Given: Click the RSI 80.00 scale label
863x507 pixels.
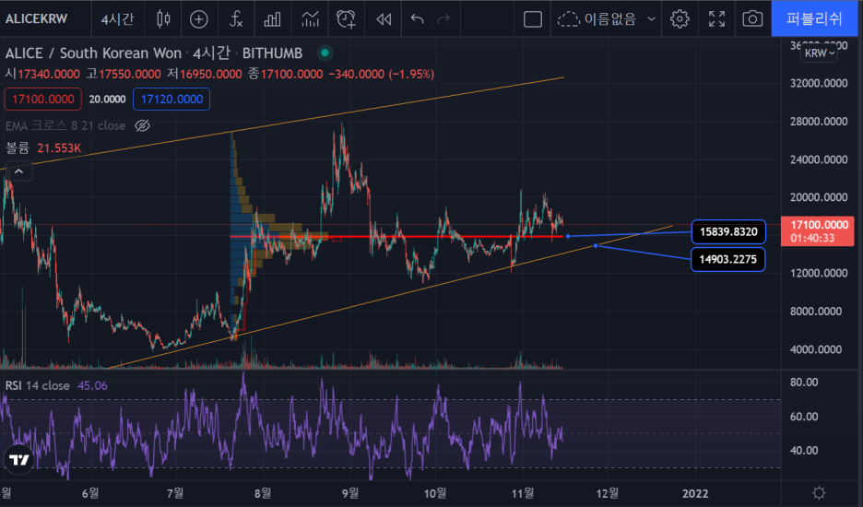Looking at the screenshot, I should [x=804, y=382].
